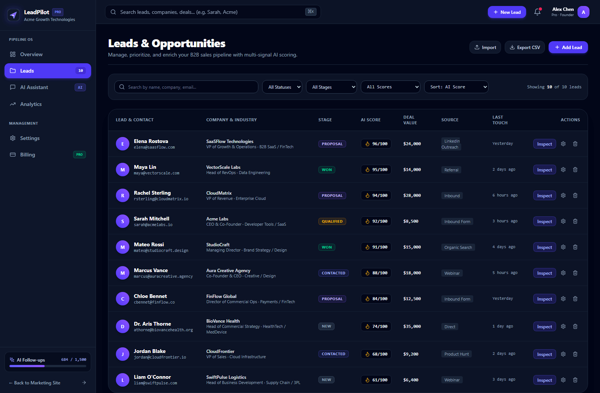Click the AI Follow-ups usage progress bar
This screenshot has width=600, height=393.
coord(48,366)
